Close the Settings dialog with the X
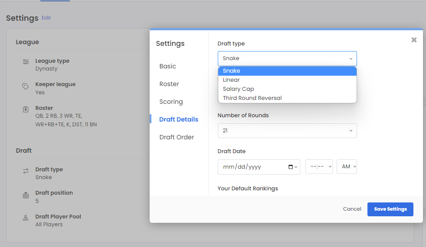 coord(414,40)
